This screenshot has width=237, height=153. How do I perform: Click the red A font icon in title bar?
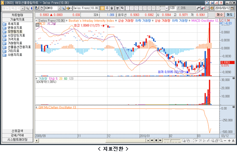point(216,3)
